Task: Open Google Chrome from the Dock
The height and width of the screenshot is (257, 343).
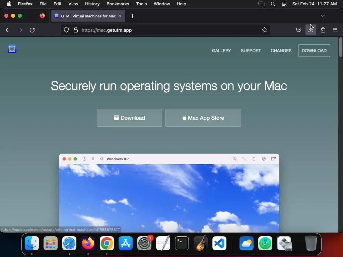Action: (x=107, y=243)
